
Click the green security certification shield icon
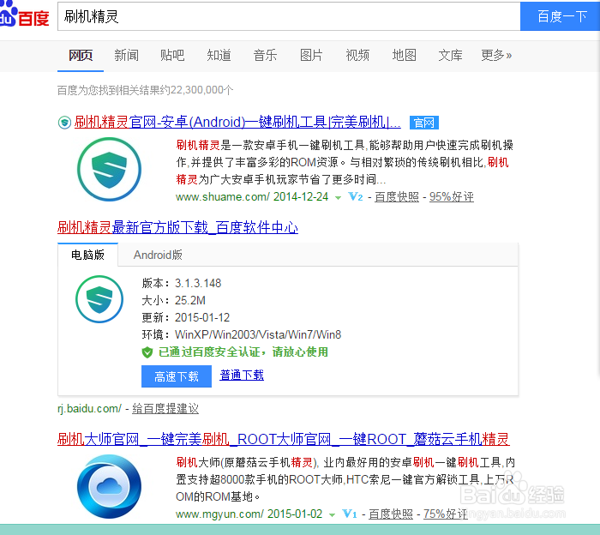pyautogui.click(x=147, y=352)
